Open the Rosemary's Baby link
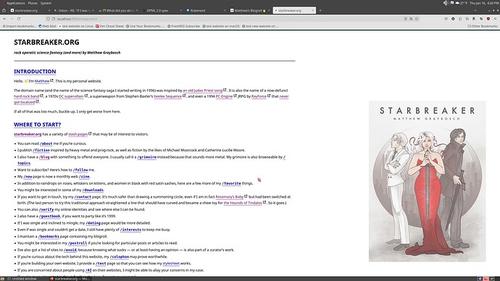 (229, 197)
